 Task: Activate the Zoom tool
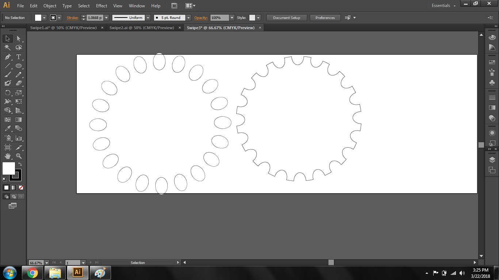click(x=19, y=156)
